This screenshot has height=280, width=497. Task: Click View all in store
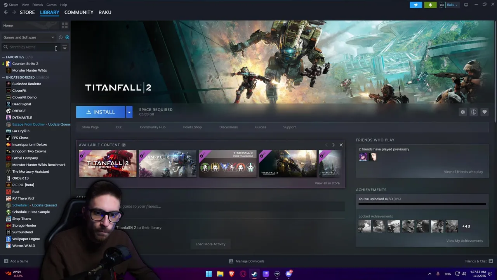[327, 183]
